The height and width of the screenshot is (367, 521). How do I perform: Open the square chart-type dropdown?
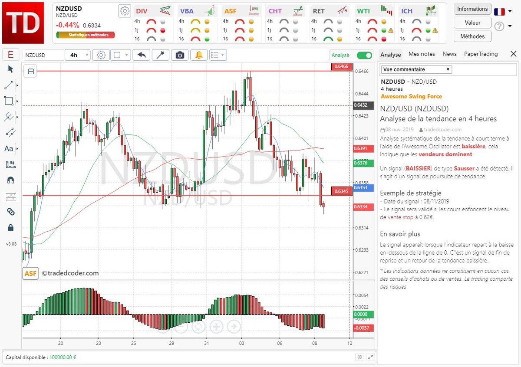tap(121, 55)
